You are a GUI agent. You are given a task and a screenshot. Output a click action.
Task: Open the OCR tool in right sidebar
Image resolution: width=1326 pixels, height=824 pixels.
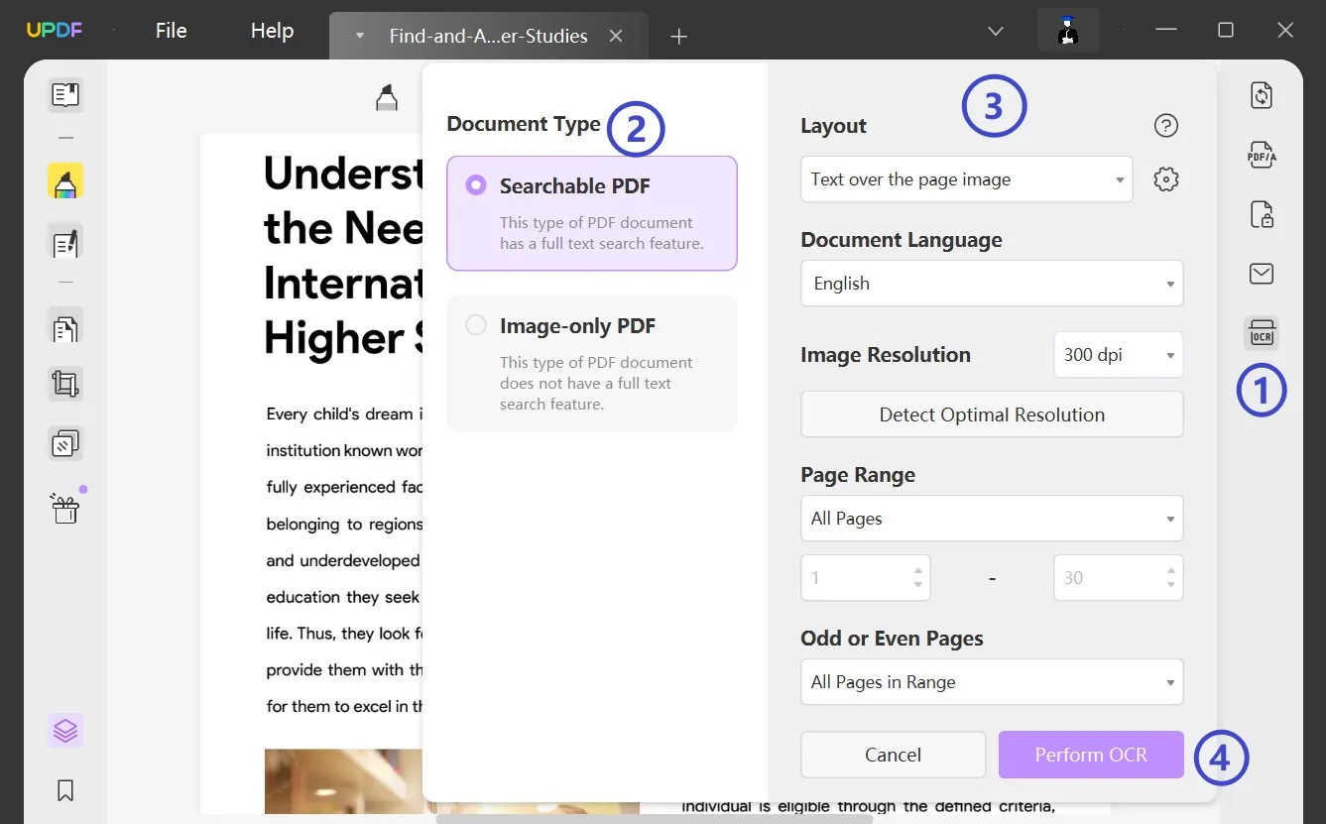[1262, 334]
